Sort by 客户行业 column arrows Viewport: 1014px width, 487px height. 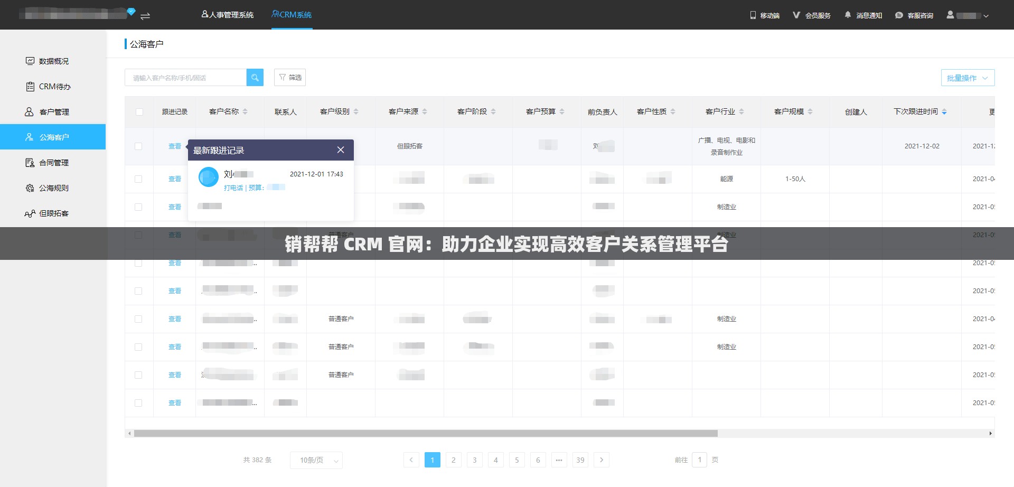click(x=741, y=111)
